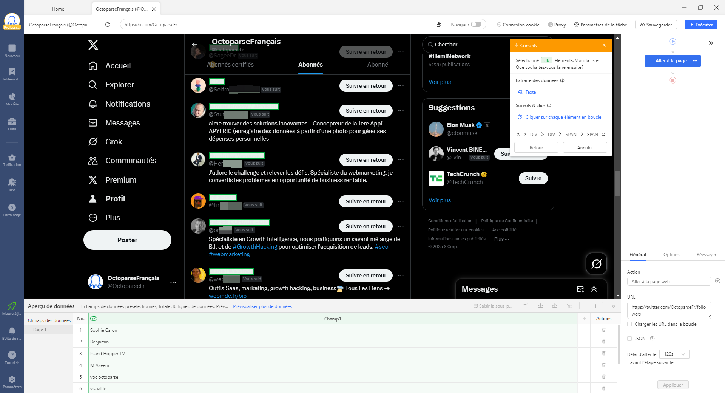Switch to the Options tab
This screenshot has height=393, width=725.
(671, 255)
